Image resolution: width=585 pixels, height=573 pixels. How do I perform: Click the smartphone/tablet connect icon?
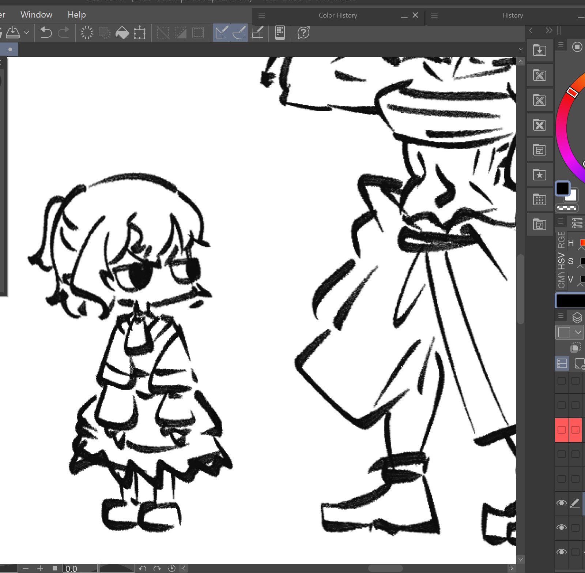click(x=280, y=33)
